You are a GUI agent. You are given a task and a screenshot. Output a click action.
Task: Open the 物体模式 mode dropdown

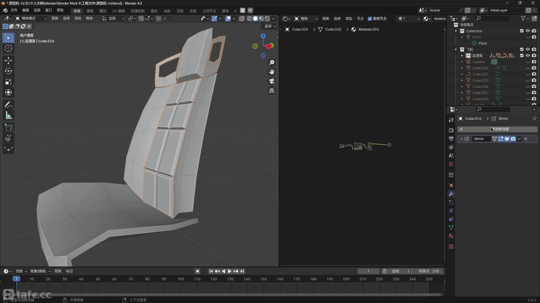point(31,19)
